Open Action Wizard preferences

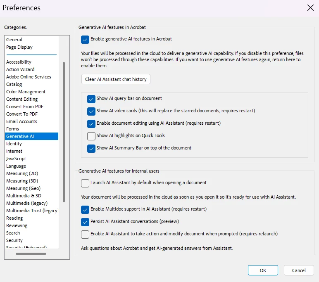point(31,69)
